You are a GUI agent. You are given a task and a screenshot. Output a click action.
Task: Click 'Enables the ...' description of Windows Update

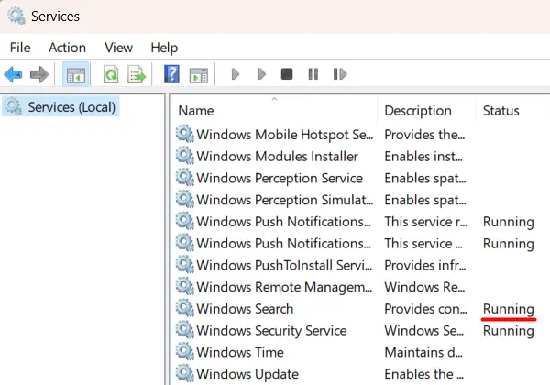coord(423,374)
